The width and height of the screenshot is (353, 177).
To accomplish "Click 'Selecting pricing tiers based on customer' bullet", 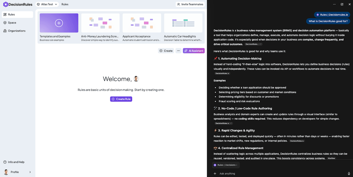I will 257,92.
